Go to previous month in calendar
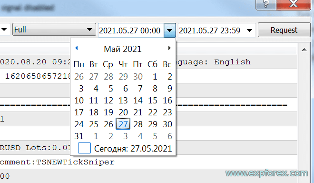The image size is (314, 183). tap(76, 48)
